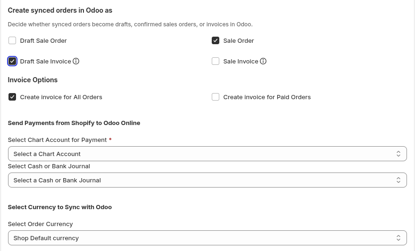Click the Chart Account field's chevron arrows

click(x=398, y=154)
